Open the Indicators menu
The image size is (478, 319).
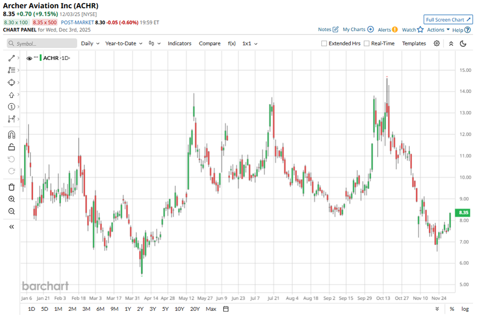180,43
